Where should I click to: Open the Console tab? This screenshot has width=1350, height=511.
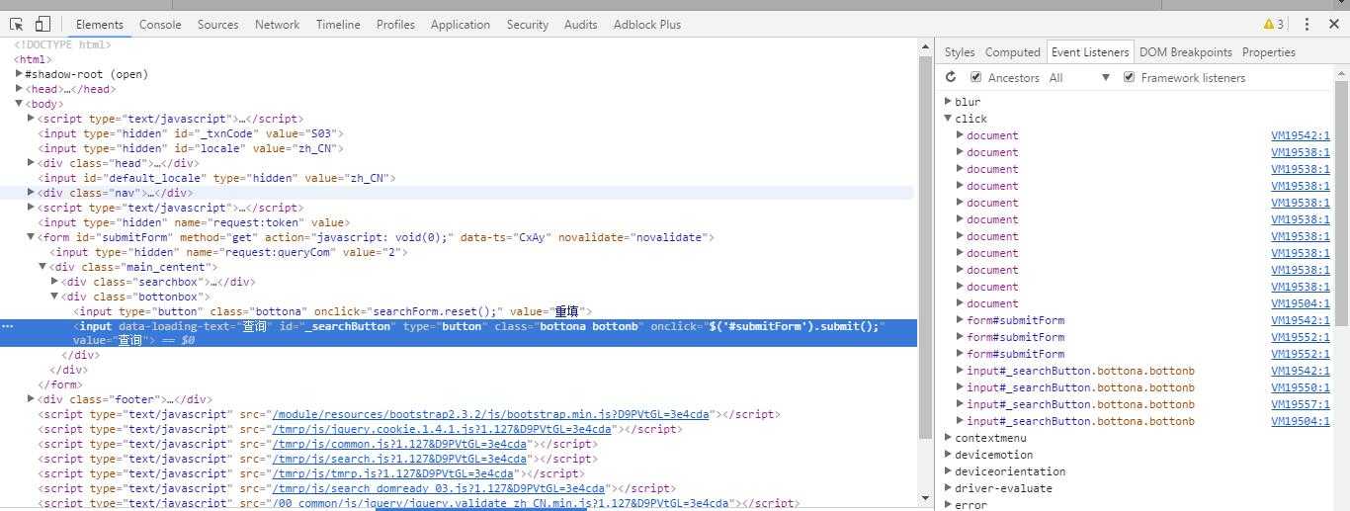click(x=160, y=24)
